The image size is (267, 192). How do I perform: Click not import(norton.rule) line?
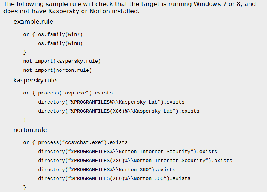click(x=58, y=70)
